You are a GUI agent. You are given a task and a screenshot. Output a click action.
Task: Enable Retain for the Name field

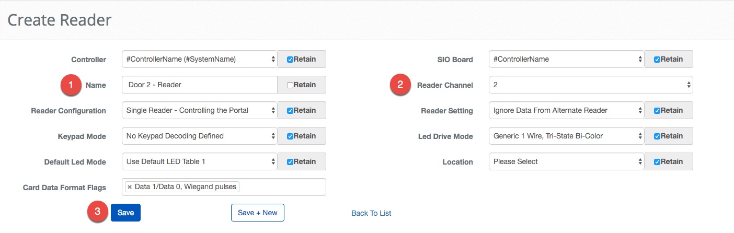point(290,85)
